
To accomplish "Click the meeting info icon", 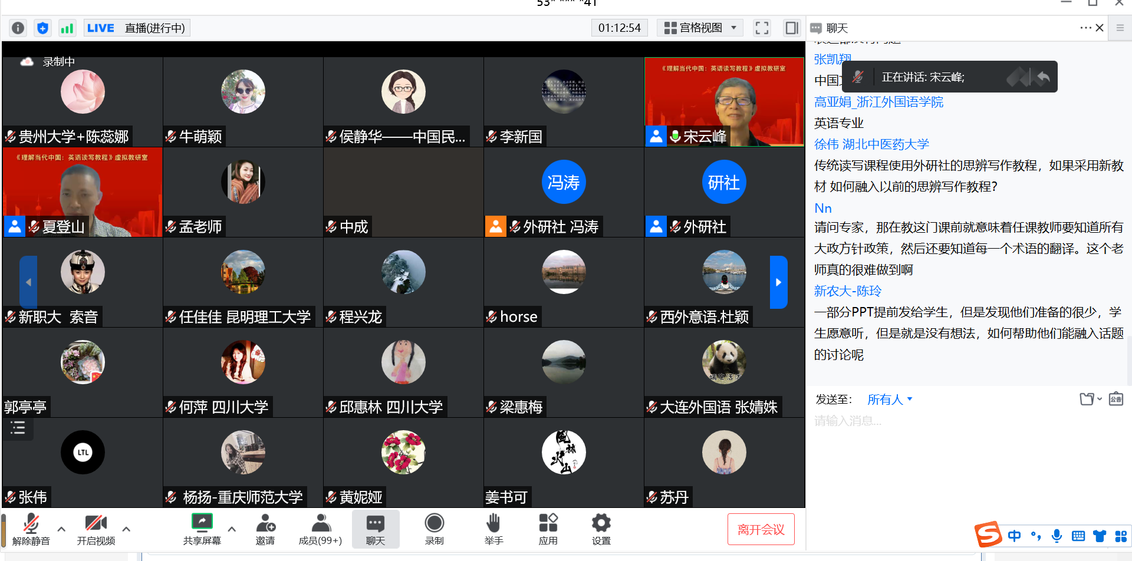I will click(x=18, y=28).
